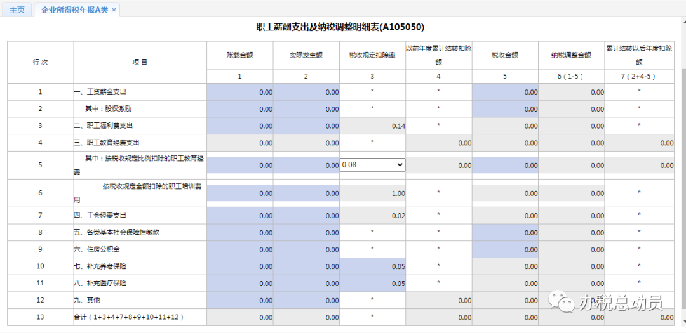Click the 0.05 rate field for 补充养老保险
The image size is (686, 333).
[372, 266]
